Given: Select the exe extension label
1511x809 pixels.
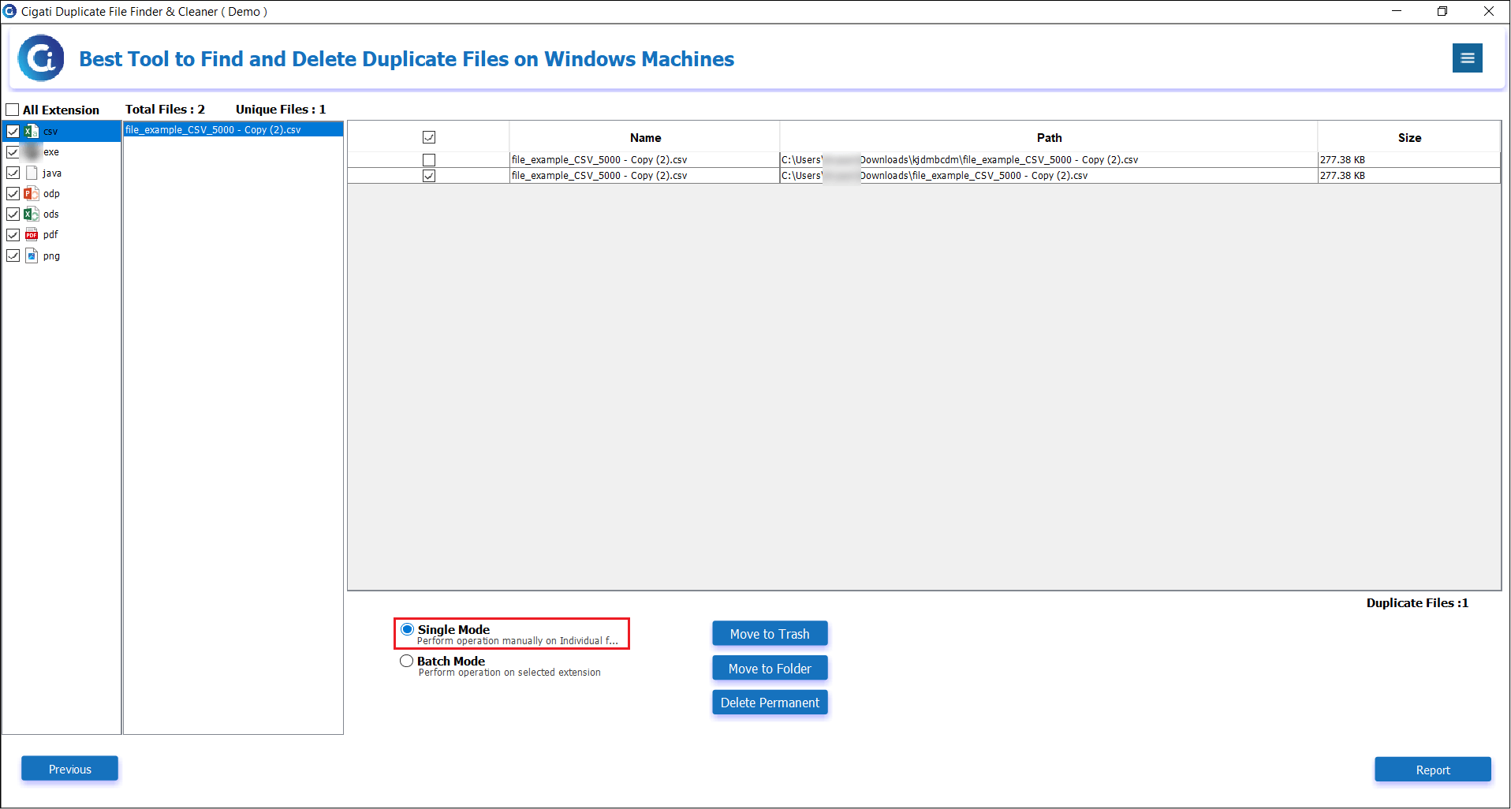Looking at the screenshot, I should [x=51, y=152].
